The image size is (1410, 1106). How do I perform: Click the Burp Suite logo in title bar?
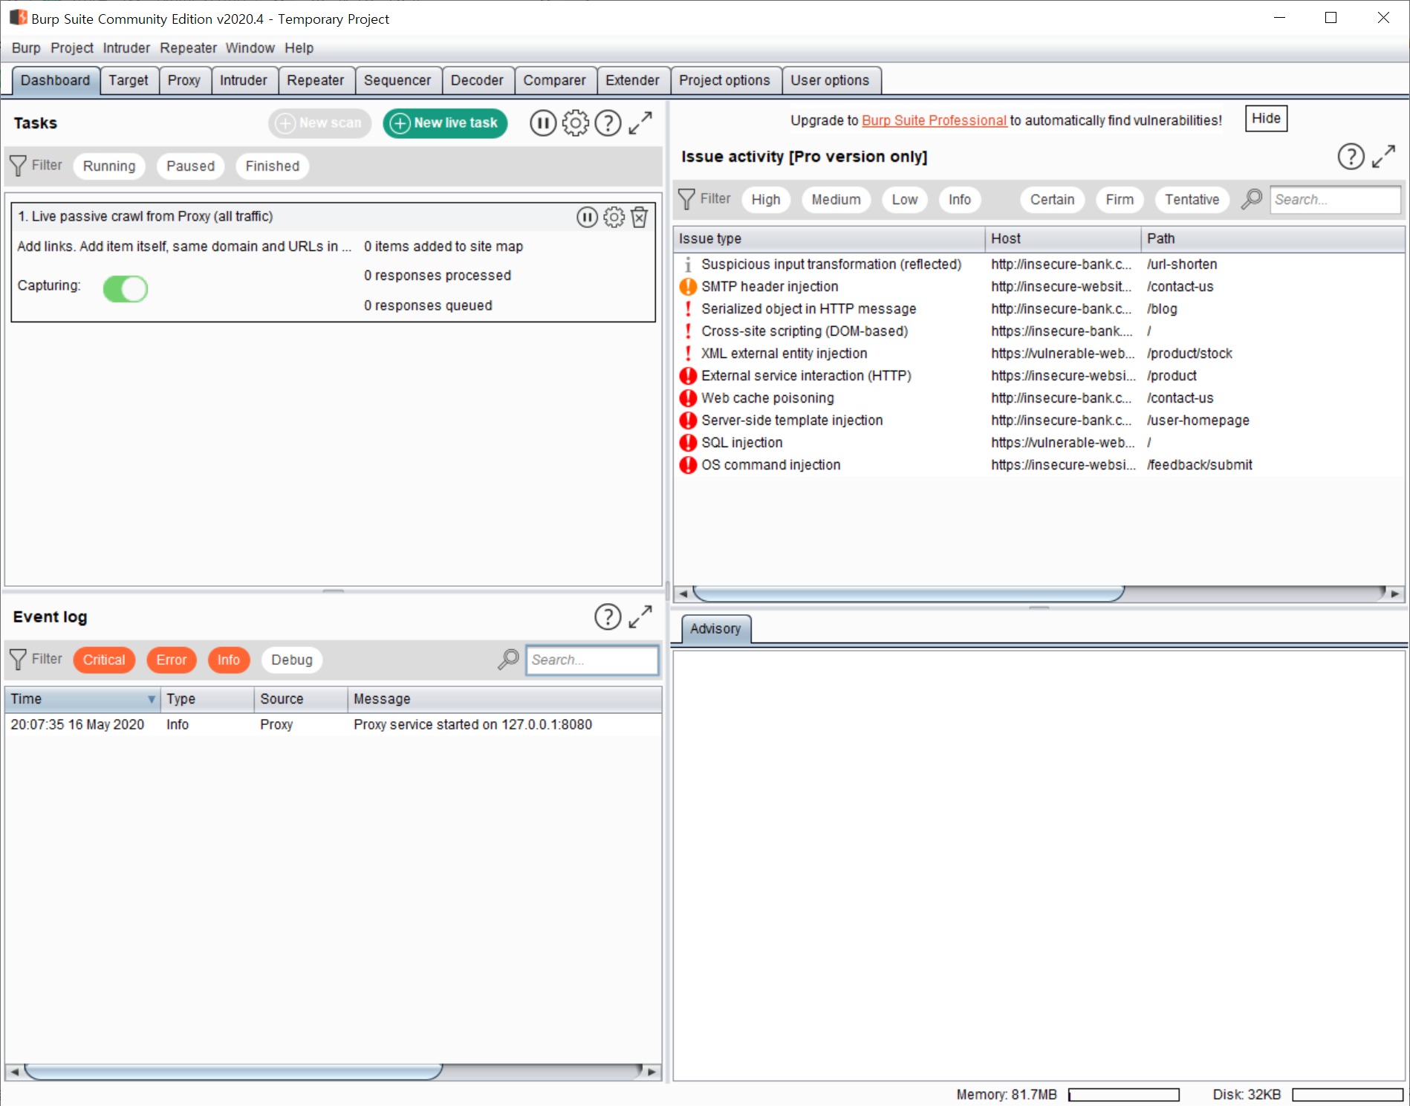coord(18,18)
